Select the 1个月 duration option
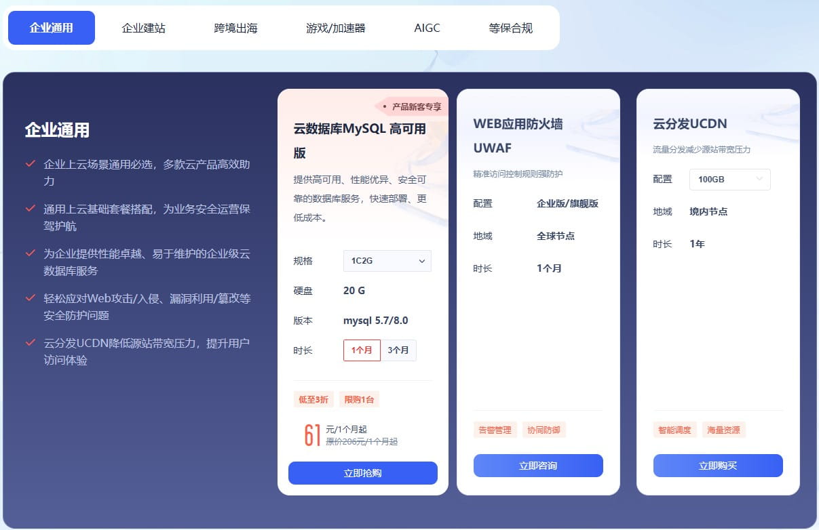 (362, 350)
